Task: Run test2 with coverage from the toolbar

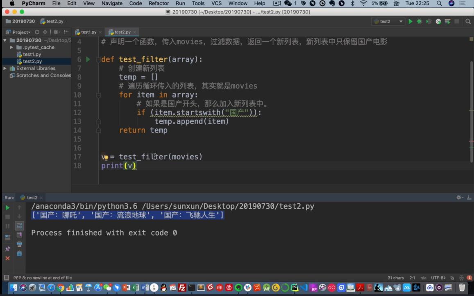Action: click(429, 21)
